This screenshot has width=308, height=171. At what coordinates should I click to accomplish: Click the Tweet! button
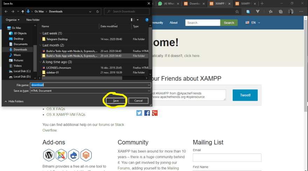(x=245, y=95)
